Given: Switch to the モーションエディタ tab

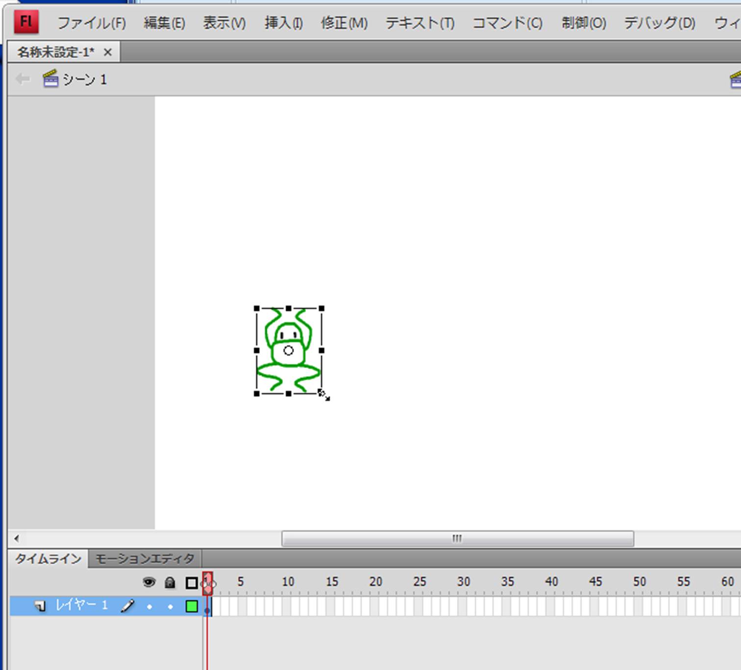Looking at the screenshot, I should [145, 559].
